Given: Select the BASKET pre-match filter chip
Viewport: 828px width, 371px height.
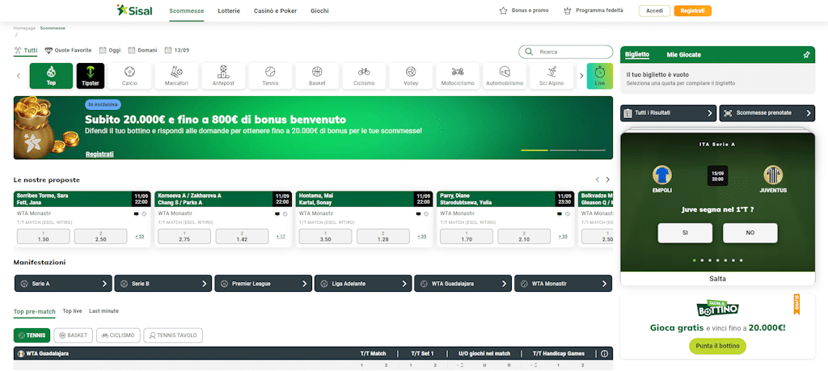Looking at the screenshot, I should click(73, 335).
